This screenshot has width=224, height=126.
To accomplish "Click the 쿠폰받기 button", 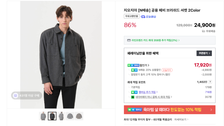I will coord(204,53).
